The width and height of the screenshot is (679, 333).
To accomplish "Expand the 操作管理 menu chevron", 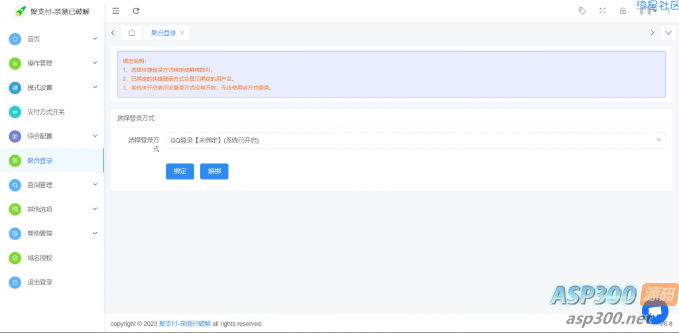I will point(95,63).
